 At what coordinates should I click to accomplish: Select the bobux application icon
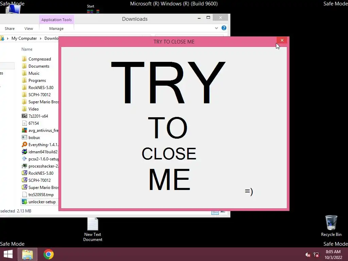24,137
